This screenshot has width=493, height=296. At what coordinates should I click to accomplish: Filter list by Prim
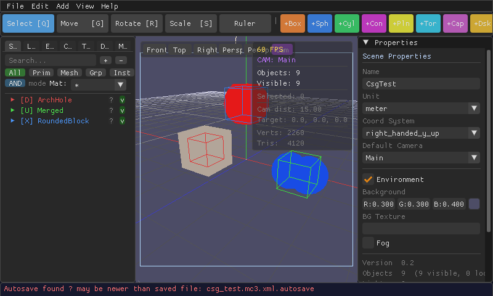[x=41, y=73]
